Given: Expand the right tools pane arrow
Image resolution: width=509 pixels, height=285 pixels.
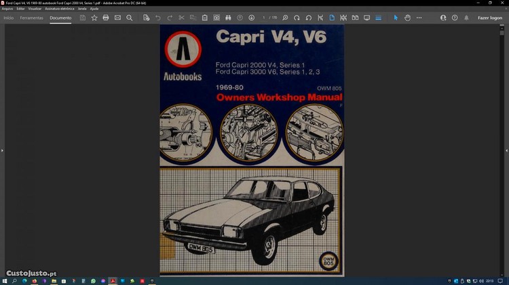Looking at the screenshot, I should pos(506,150).
